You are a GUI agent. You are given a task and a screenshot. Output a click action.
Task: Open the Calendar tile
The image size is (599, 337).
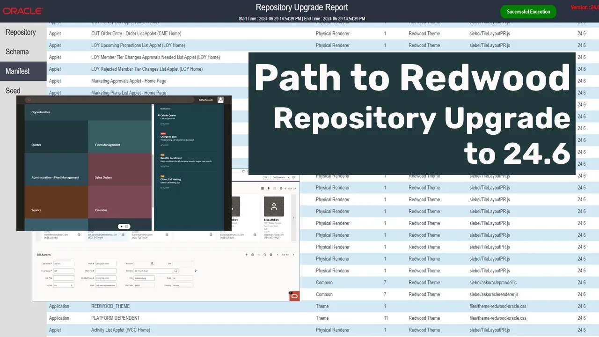point(120,202)
